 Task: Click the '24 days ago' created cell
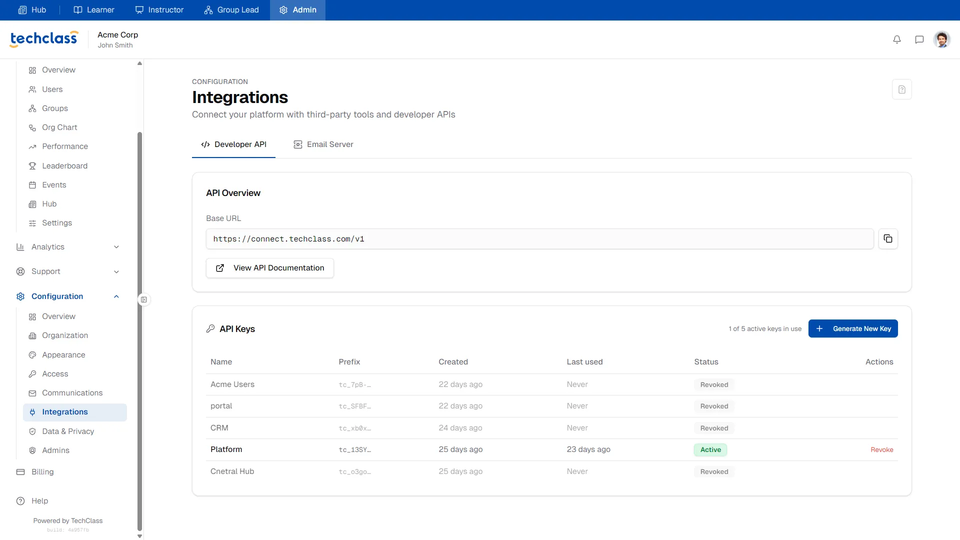click(x=460, y=428)
